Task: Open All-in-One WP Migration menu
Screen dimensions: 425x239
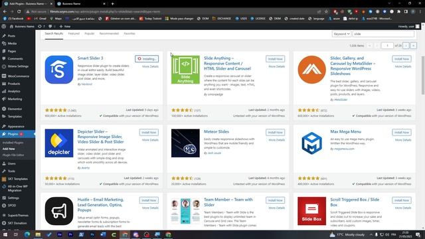Action: coord(18,189)
